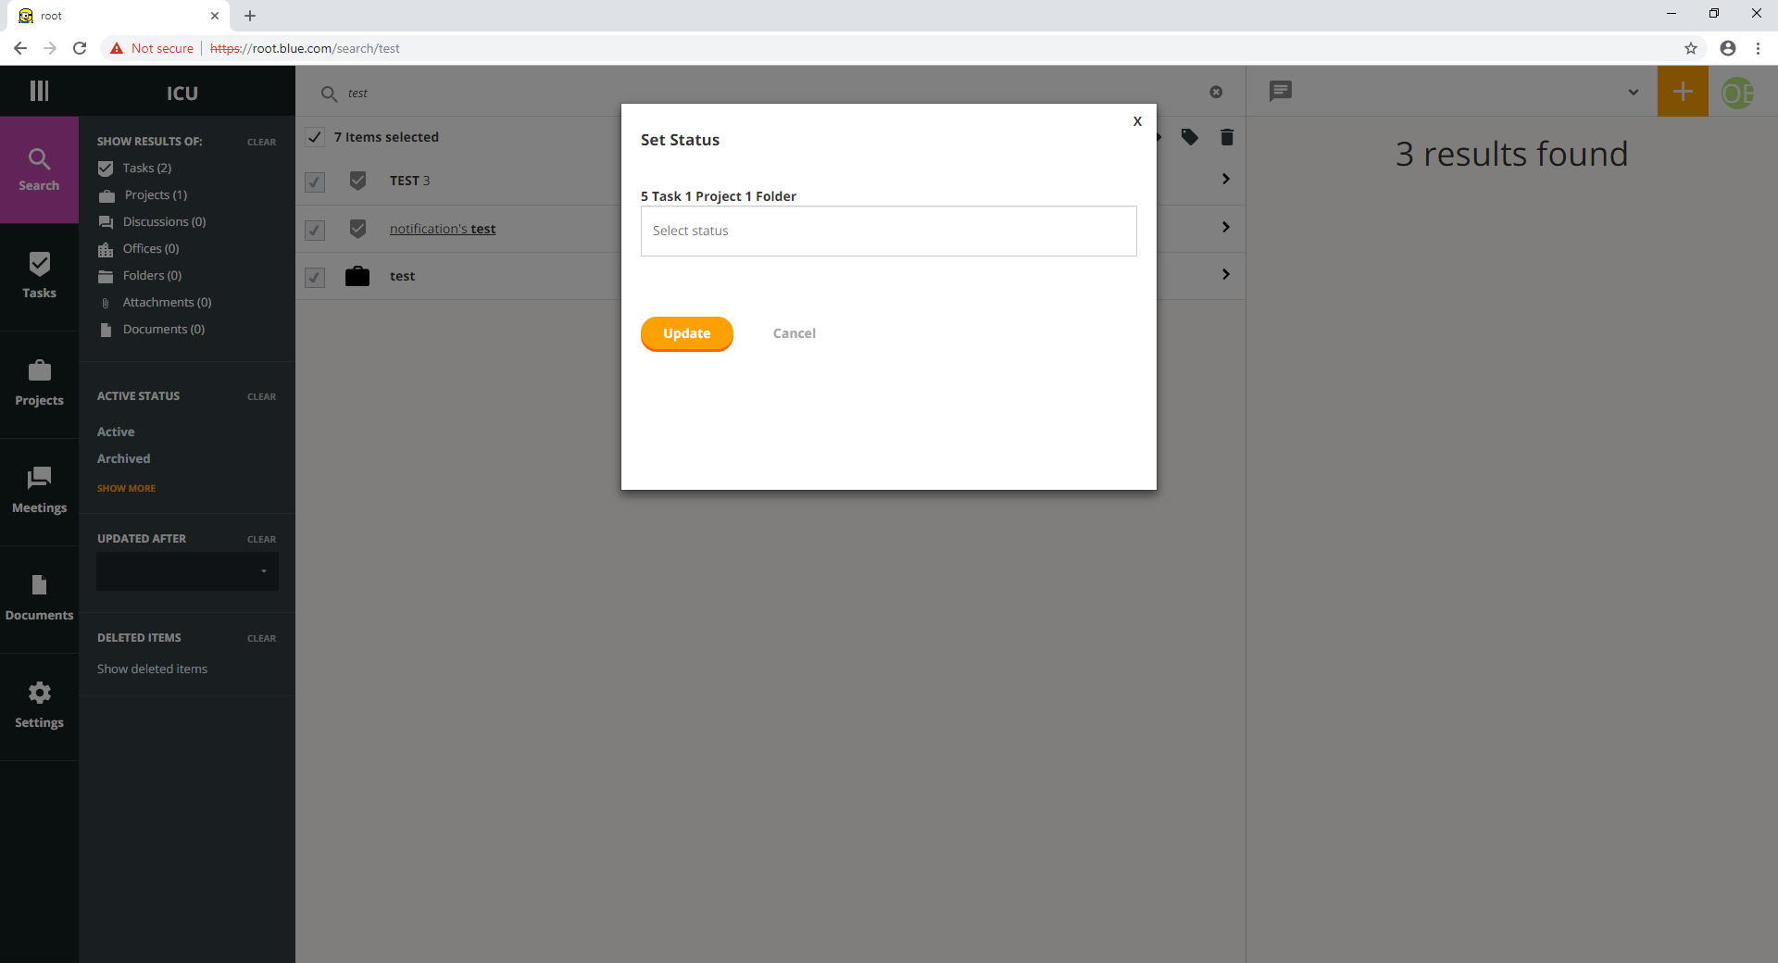Open the chat messages icon
1778x963 pixels.
tap(1281, 91)
